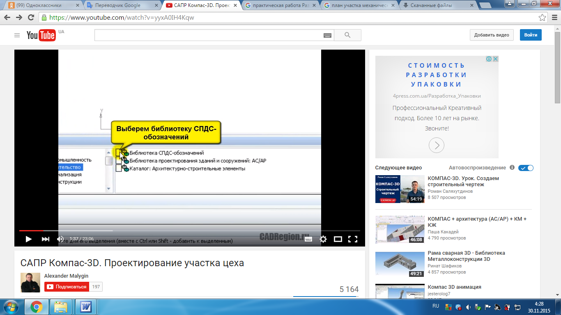This screenshot has height=315, width=561.
Task: Open autoplay info icon
Action: [x=512, y=167]
